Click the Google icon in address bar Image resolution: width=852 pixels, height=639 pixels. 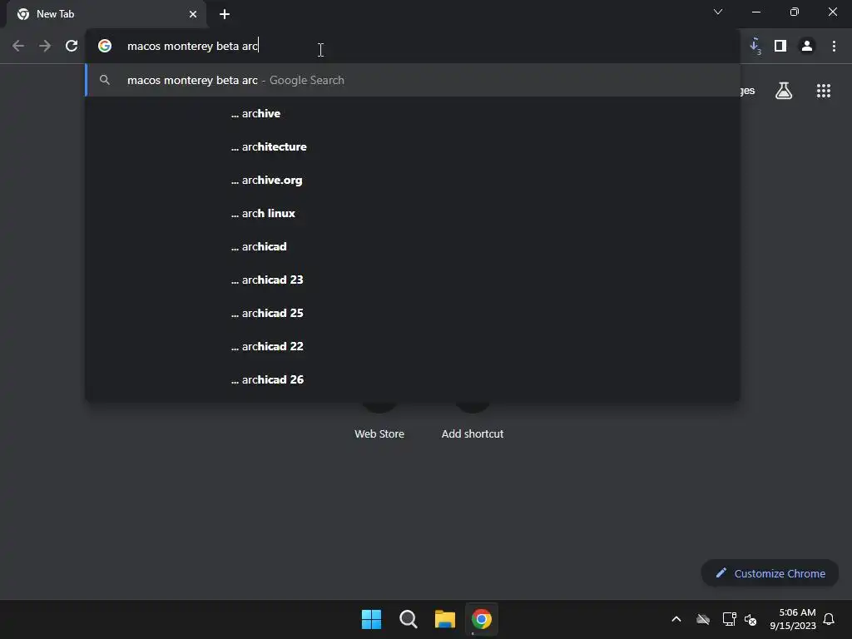105,47
